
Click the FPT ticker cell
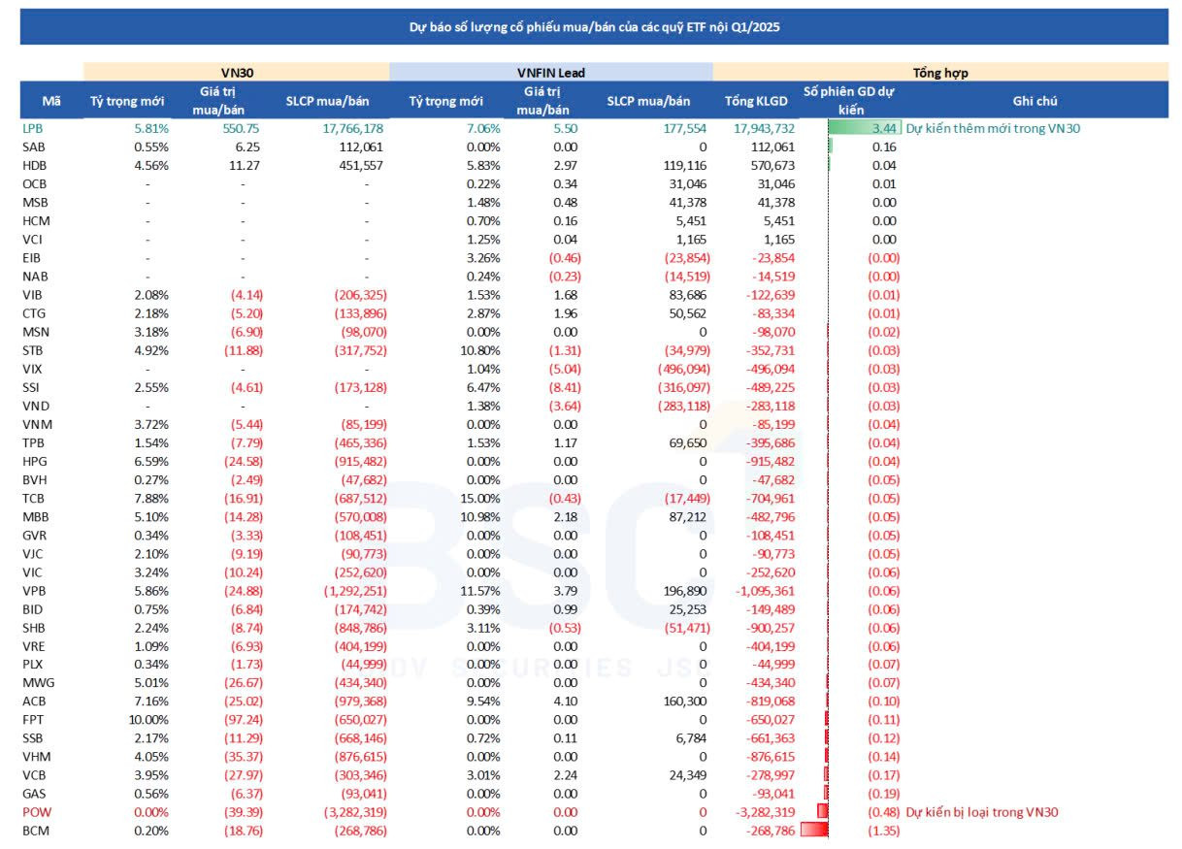click(31, 719)
